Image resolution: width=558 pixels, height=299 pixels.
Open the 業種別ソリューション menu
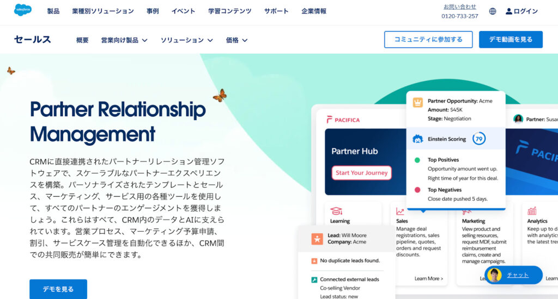pos(103,11)
